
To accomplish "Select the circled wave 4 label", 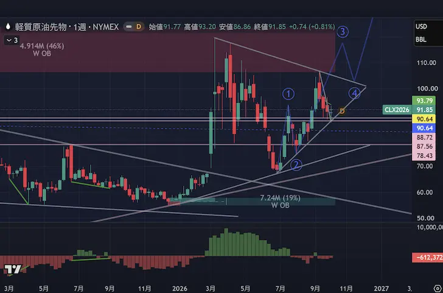I will coord(354,93).
